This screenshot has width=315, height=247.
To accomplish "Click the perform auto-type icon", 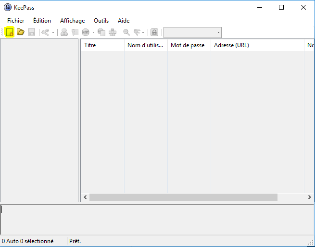I will point(113,32).
